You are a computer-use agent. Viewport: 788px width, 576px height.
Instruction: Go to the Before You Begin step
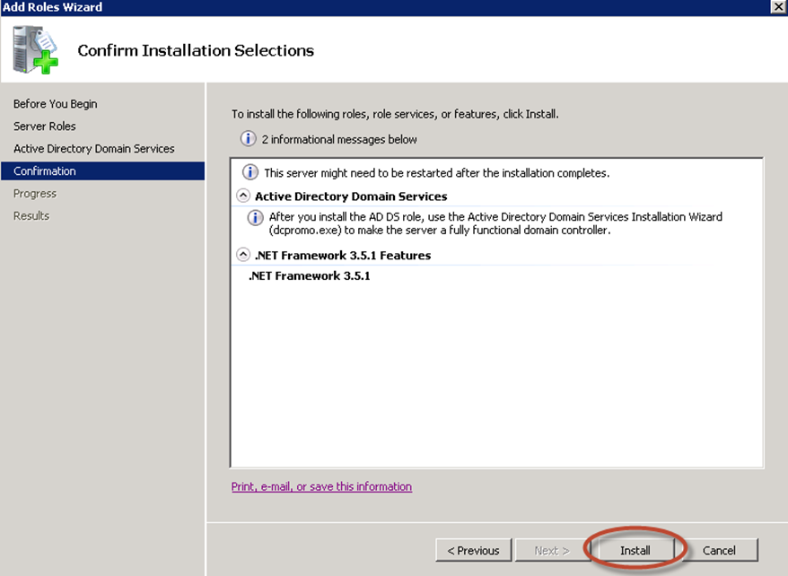tap(56, 104)
